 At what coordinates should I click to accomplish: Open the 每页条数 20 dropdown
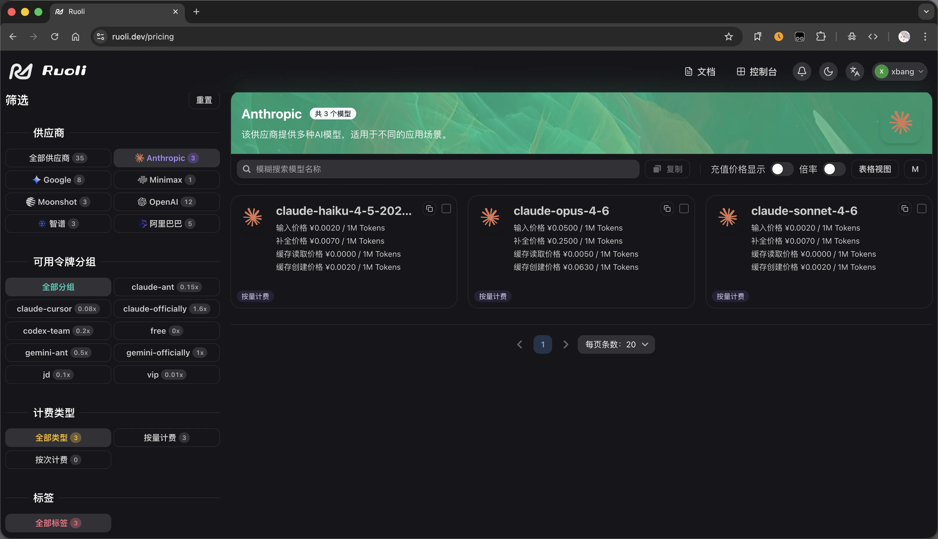click(x=616, y=344)
